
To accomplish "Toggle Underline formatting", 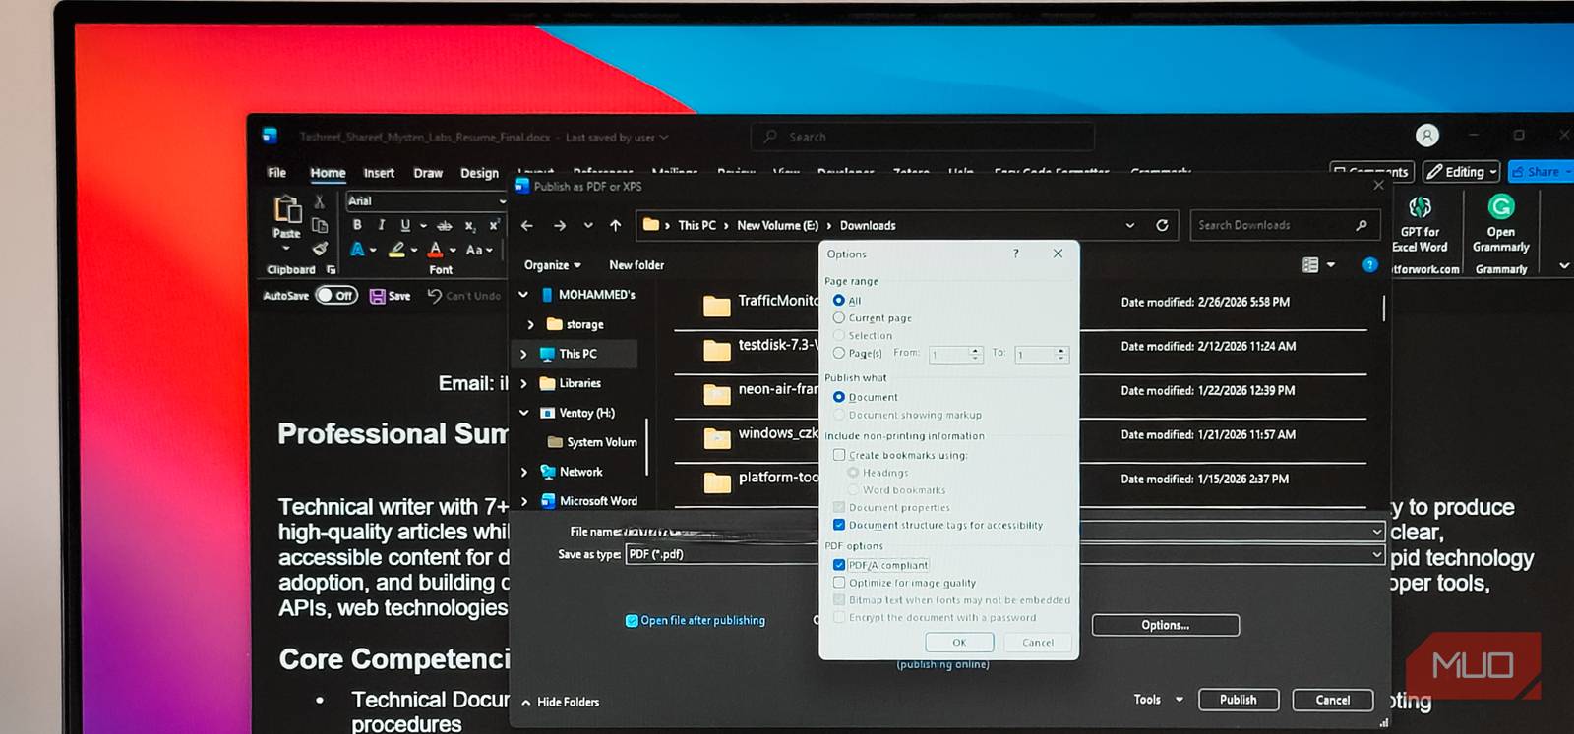I will 404,225.
